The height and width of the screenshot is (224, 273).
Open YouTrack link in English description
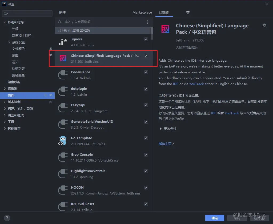[196, 84]
